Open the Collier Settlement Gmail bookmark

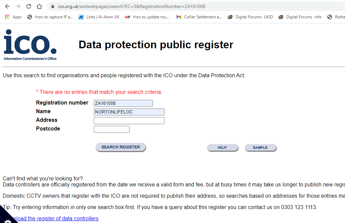(x=199, y=17)
